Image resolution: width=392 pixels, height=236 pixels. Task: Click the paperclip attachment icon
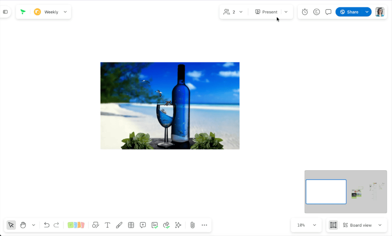tap(192, 225)
